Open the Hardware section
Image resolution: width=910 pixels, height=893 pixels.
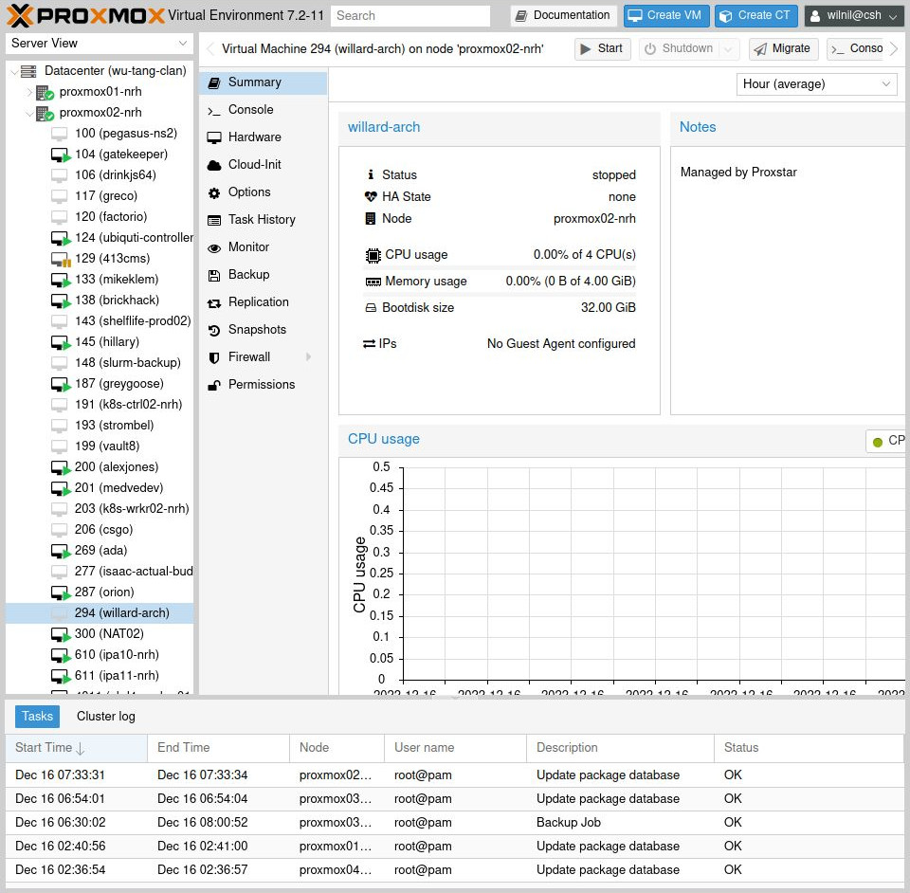coord(263,137)
